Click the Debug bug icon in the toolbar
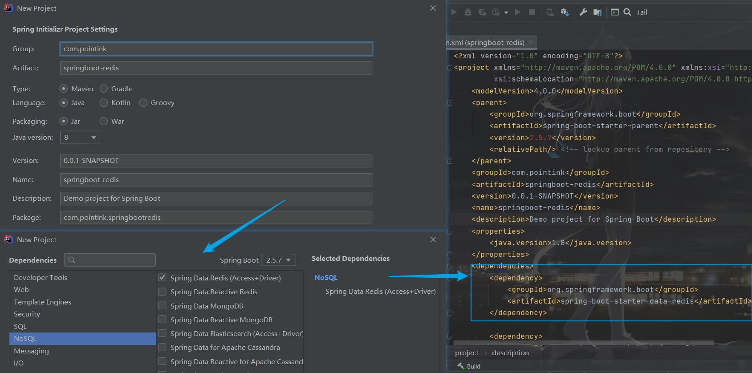752x373 pixels. point(468,12)
